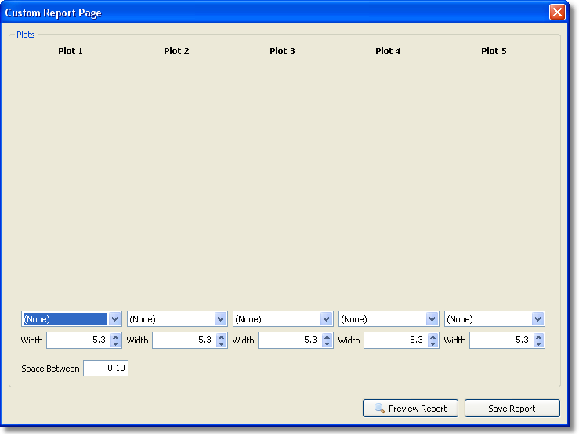Click the Space Between input field
The height and width of the screenshot is (436, 579).
point(105,369)
